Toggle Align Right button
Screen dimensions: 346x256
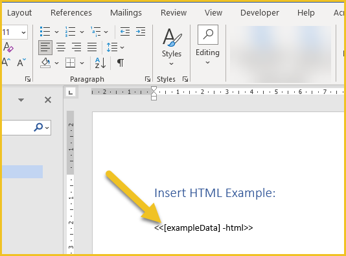pyautogui.click(x=76, y=47)
